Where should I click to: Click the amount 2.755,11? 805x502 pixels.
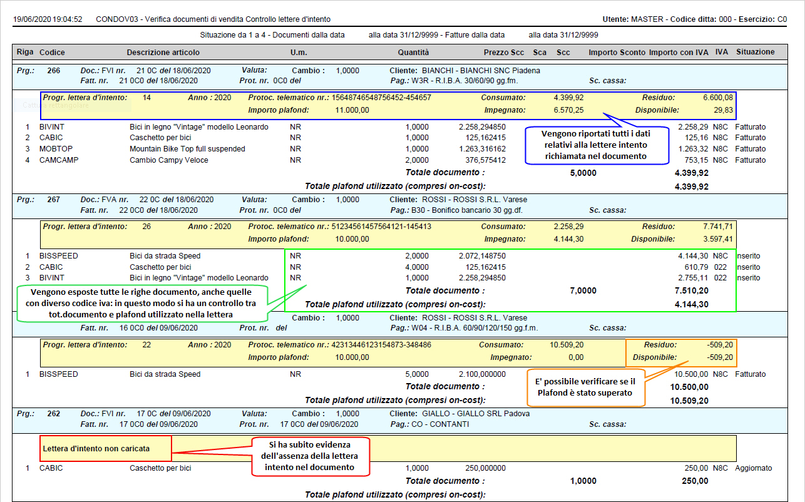[x=694, y=278]
